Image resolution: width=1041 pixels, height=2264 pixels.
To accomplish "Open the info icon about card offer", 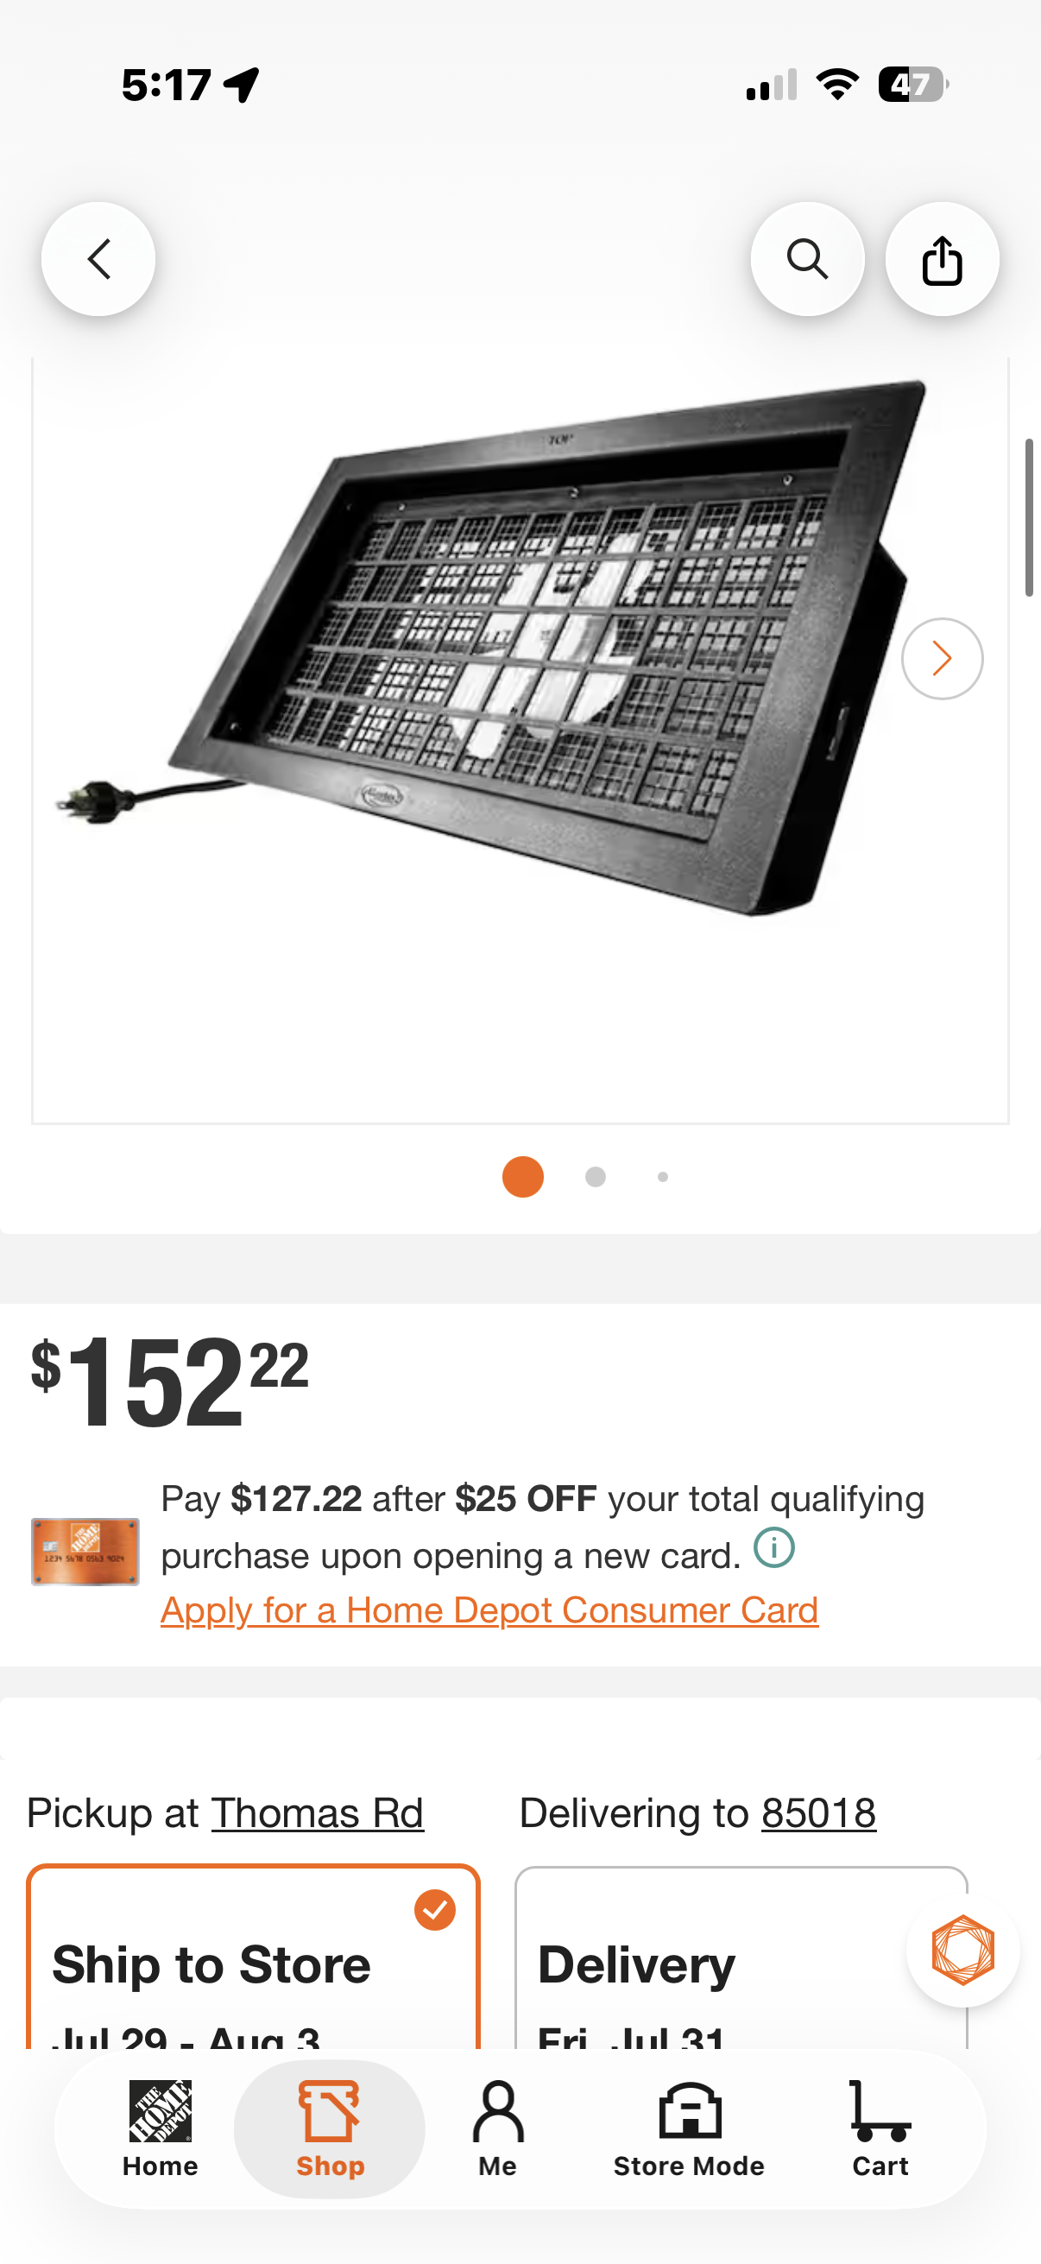I will (774, 1547).
